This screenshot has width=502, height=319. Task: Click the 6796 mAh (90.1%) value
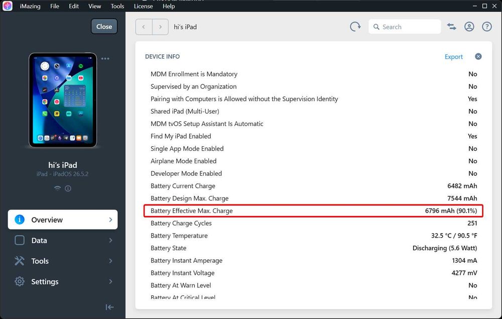451,211
